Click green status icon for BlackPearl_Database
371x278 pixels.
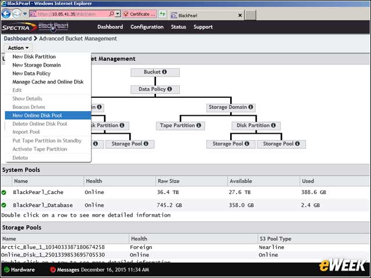pyautogui.click(x=4, y=205)
